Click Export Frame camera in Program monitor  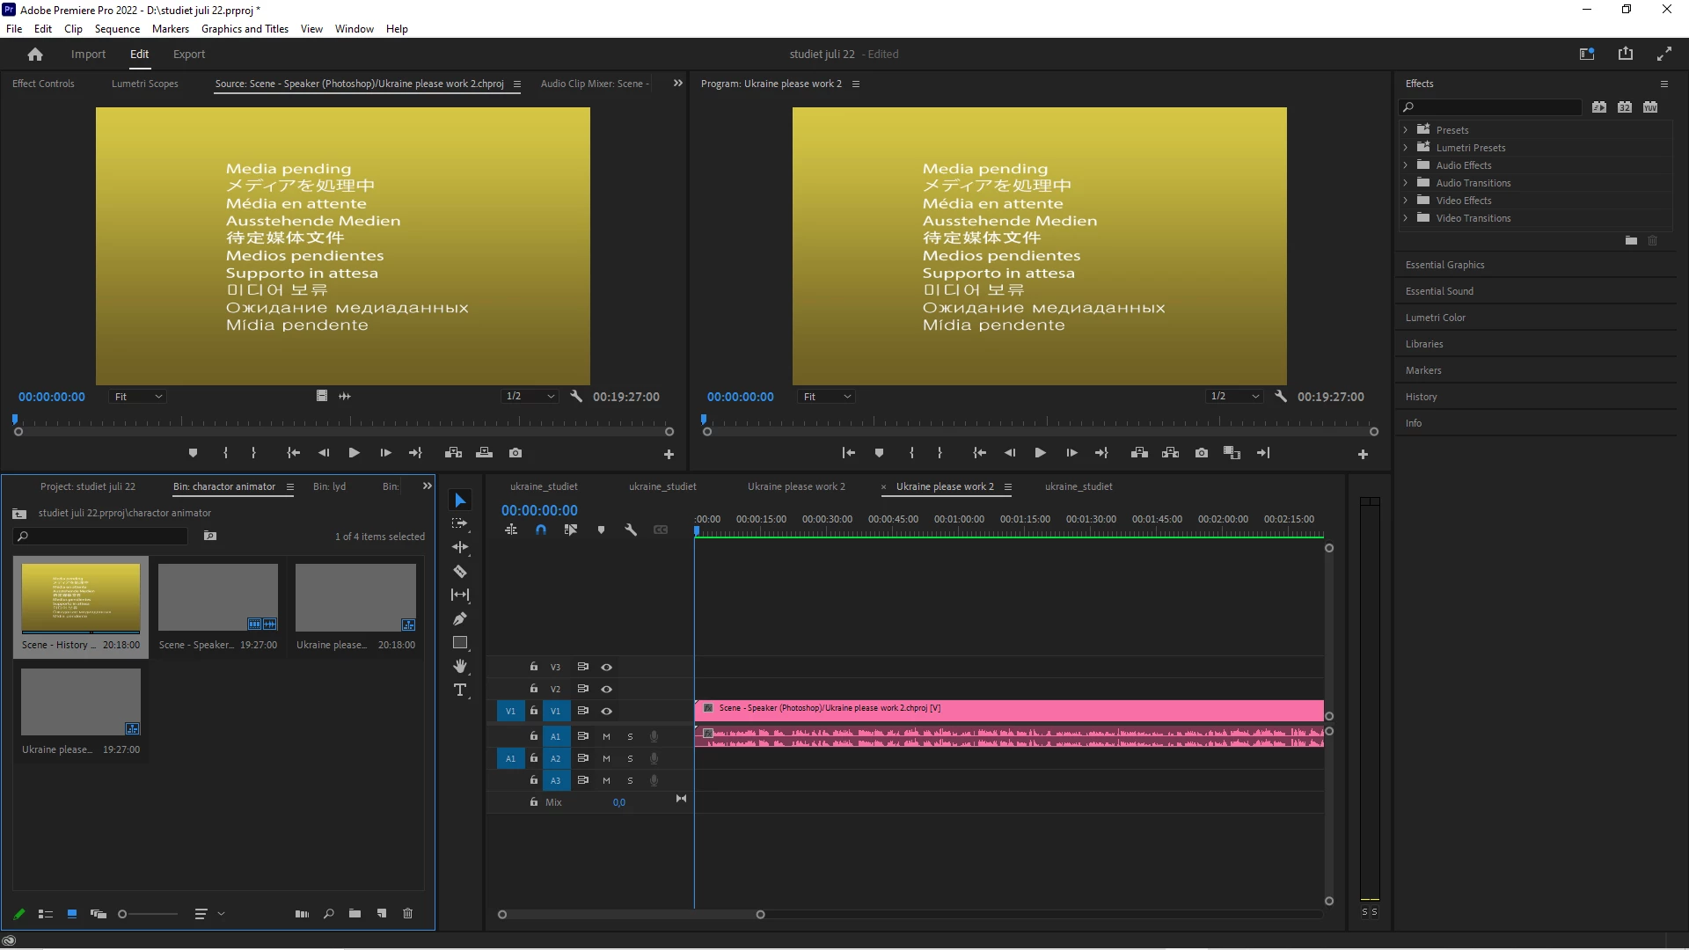tap(1202, 453)
